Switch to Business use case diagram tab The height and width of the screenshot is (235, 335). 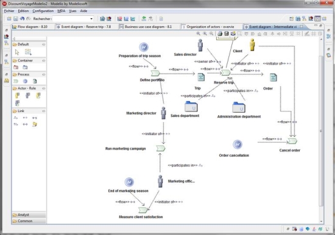pyautogui.click(x=148, y=27)
